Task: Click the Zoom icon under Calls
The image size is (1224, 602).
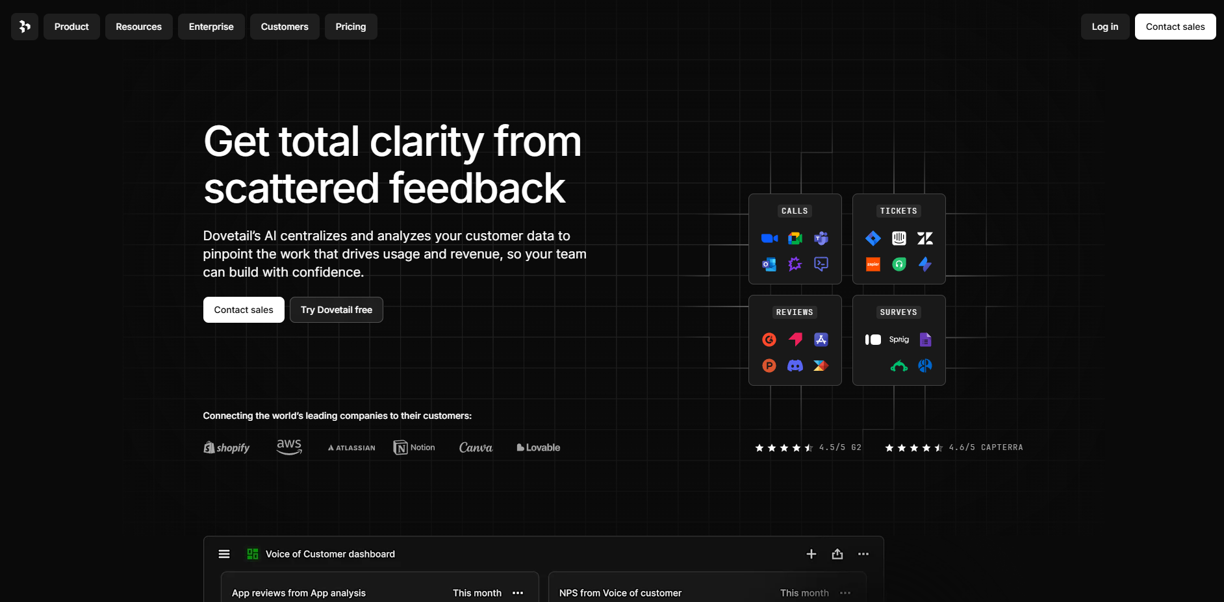Action: [x=769, y=238]
